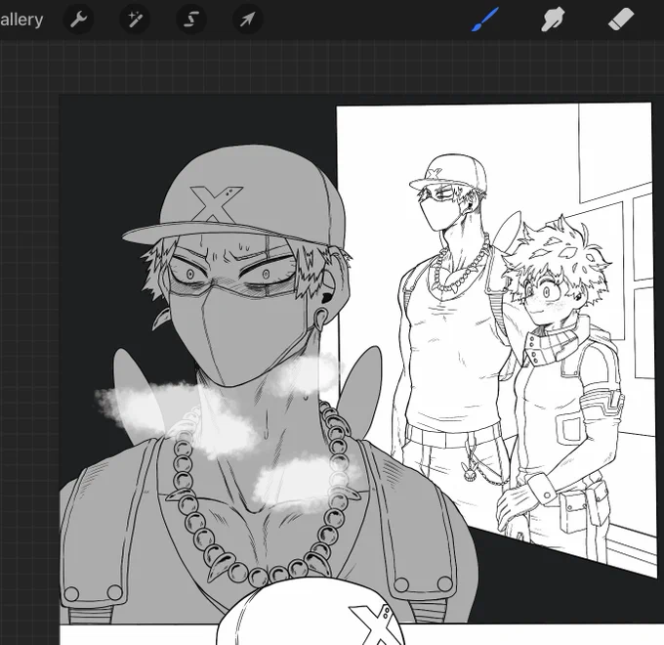Open the Actions wrench menu
The width and height of the screenshot is (664, 645).
(x=78, y=20)
